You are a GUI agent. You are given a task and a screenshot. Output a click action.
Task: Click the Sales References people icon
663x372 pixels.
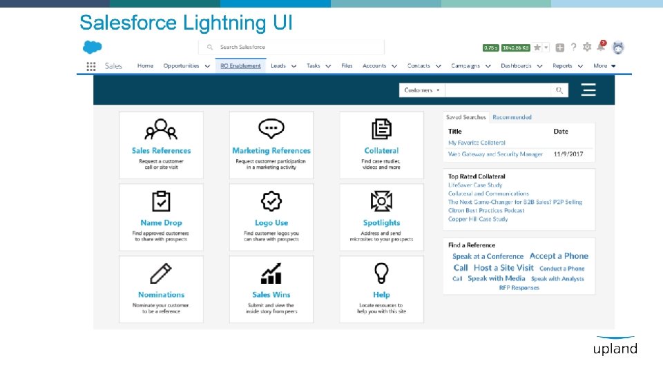click(x=161, y=130)
